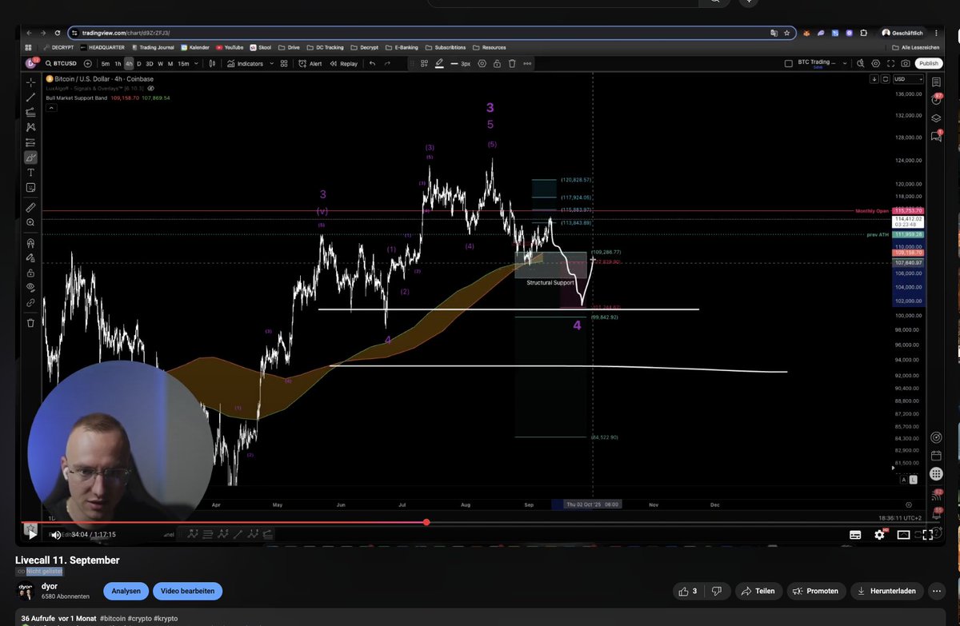
Task: Open the quick search icon
Action: 860,63
